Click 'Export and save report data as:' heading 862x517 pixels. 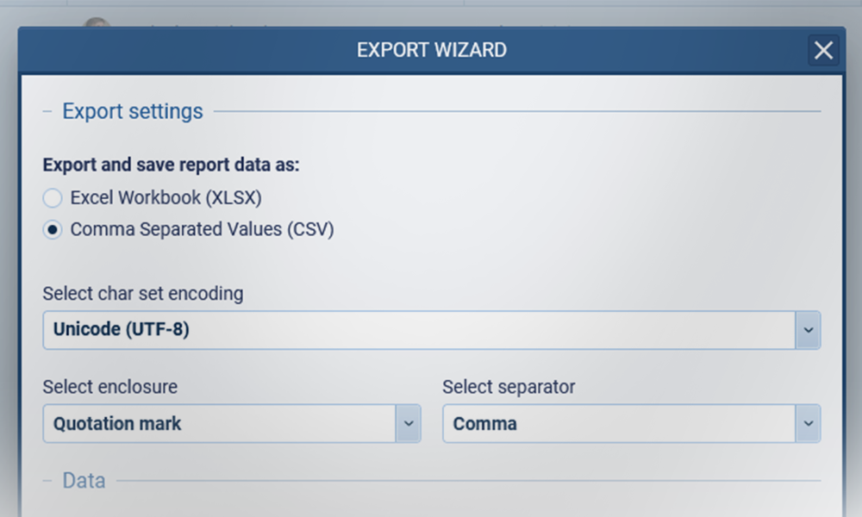[171, 165]
